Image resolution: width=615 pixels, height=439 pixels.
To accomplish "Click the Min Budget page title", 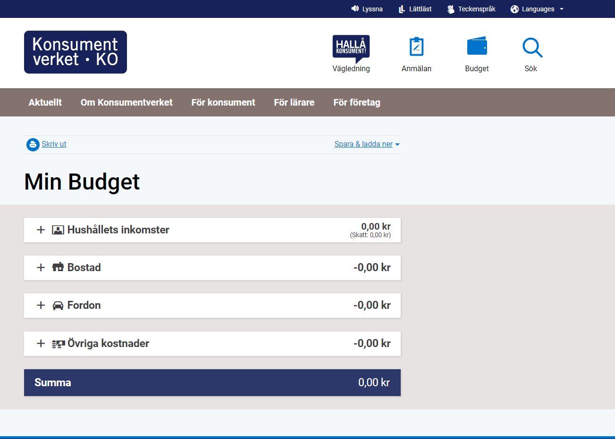I will coord(82,182).
